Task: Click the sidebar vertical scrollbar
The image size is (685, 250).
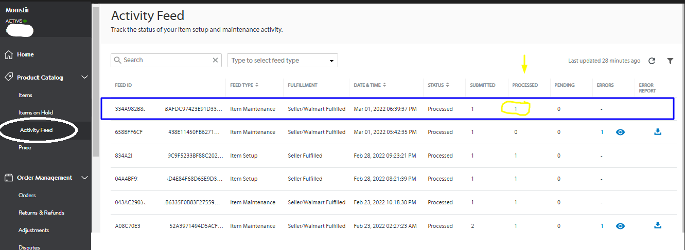Action: click(x=96, y=82)
